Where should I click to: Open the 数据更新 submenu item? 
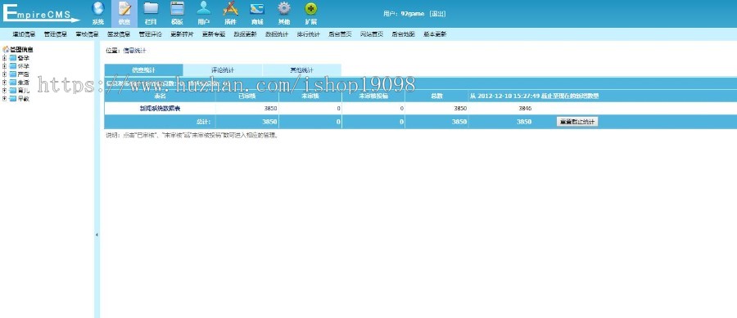click(x=246, y=34)
